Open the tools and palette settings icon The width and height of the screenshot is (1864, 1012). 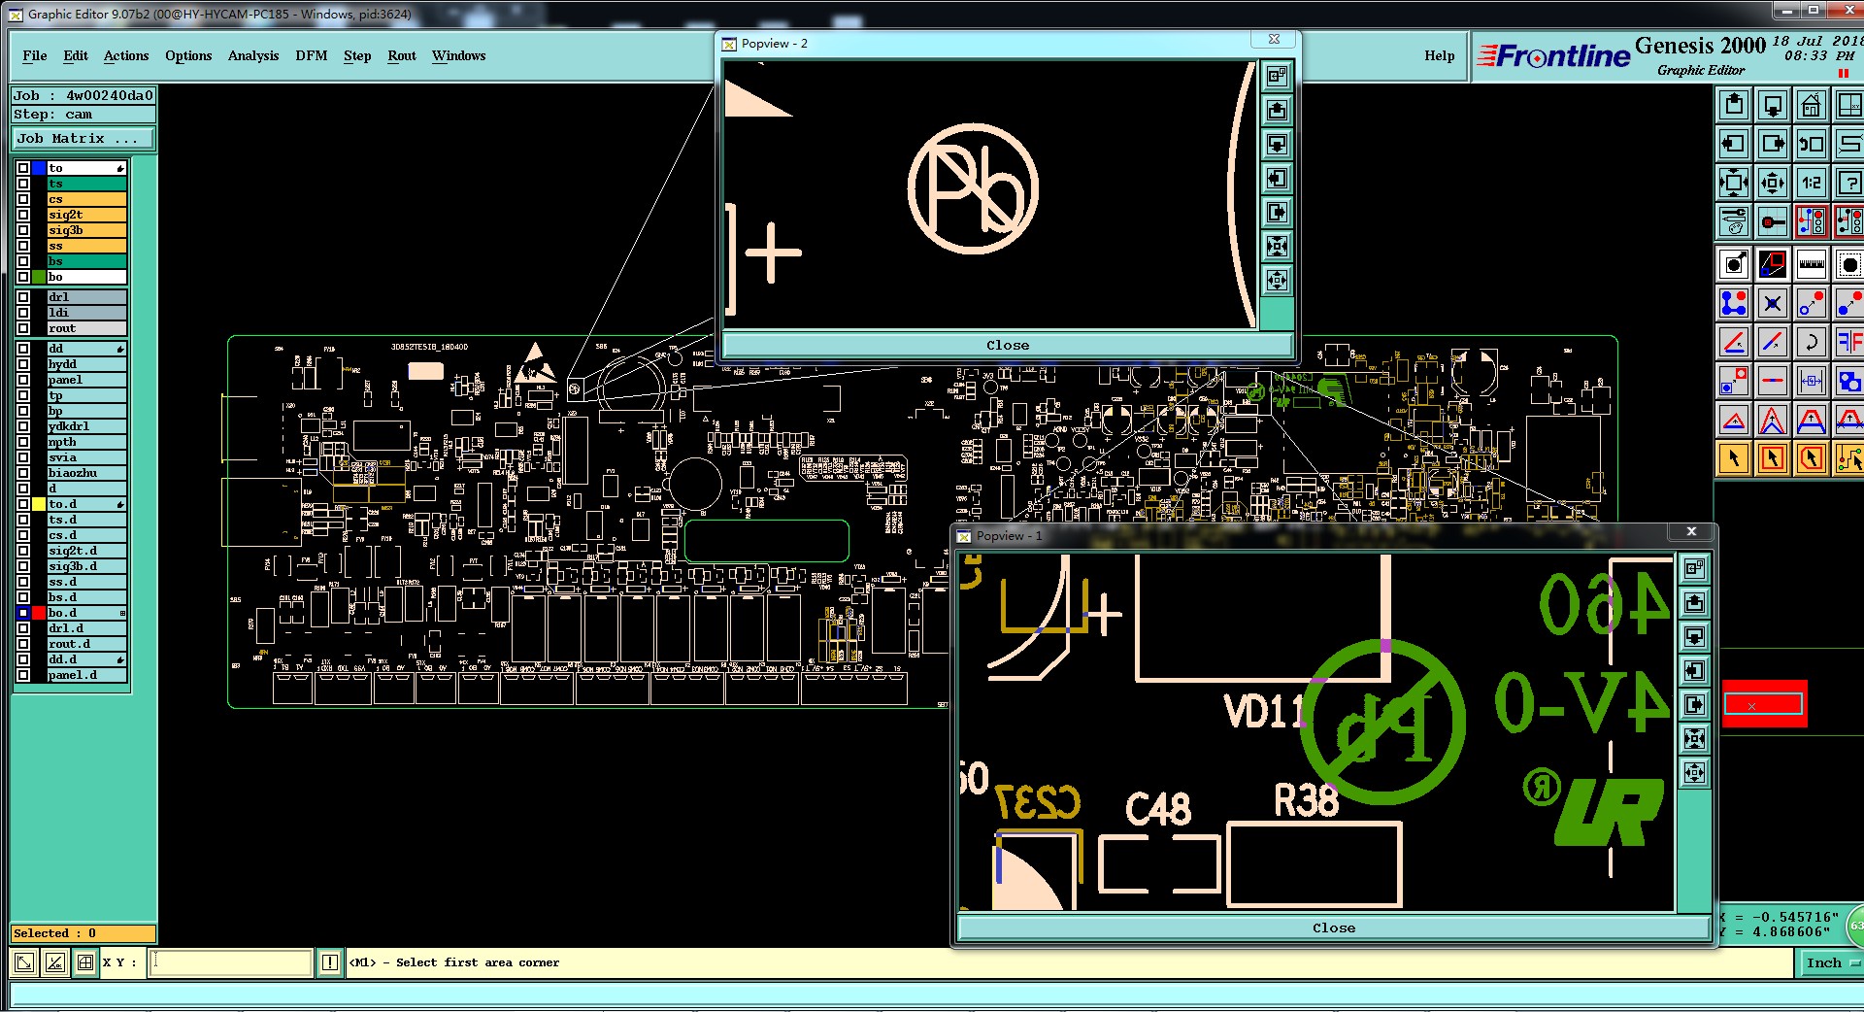point(1734,221)
